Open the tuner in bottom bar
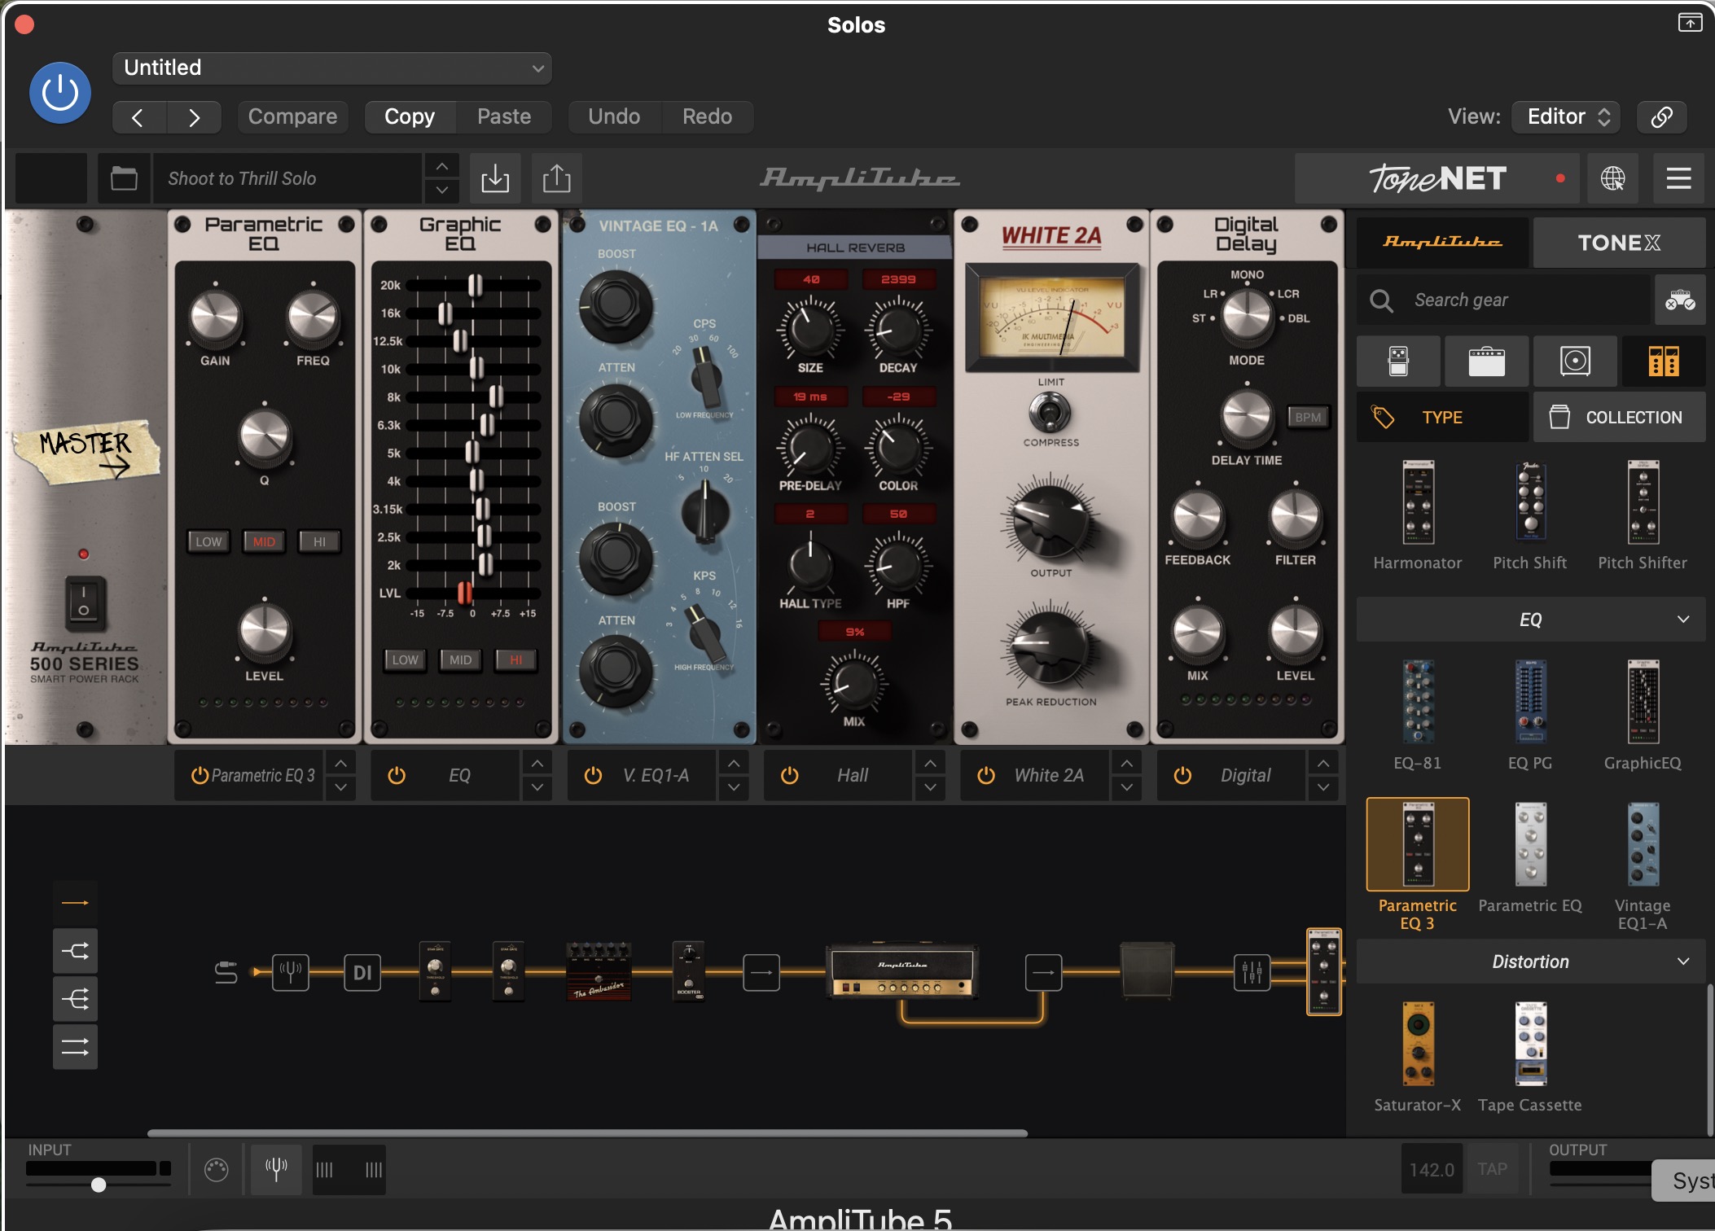Viewport: 1715px width, 1231px height. click(x=276, y=1170)
